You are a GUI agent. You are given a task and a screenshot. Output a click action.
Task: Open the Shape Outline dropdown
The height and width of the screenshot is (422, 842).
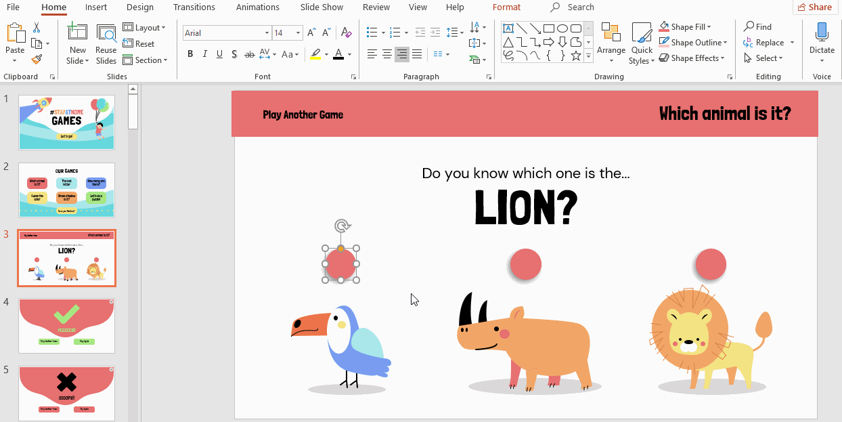click(693, 43)
